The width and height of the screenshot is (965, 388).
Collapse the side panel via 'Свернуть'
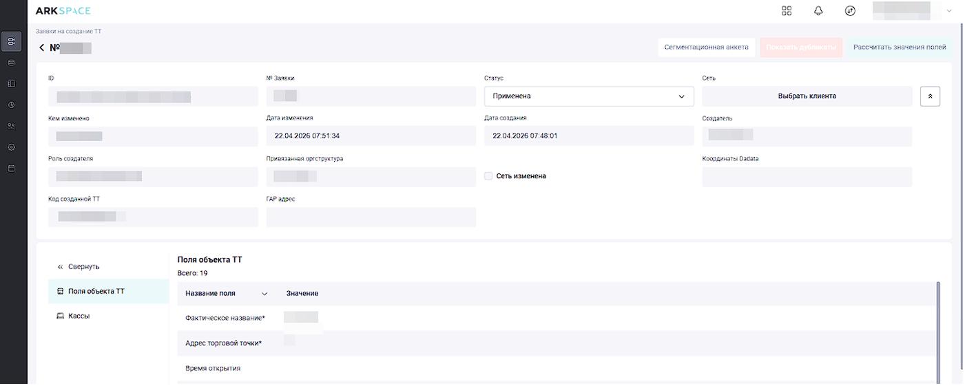click(79, 267)
